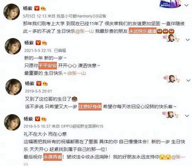Open the promo banner badge at top right

170,4
